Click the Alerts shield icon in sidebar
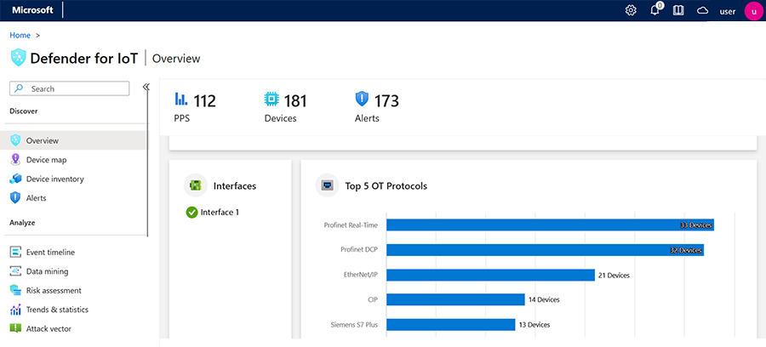The image size is (766, 347). click(x=15, y=198)
